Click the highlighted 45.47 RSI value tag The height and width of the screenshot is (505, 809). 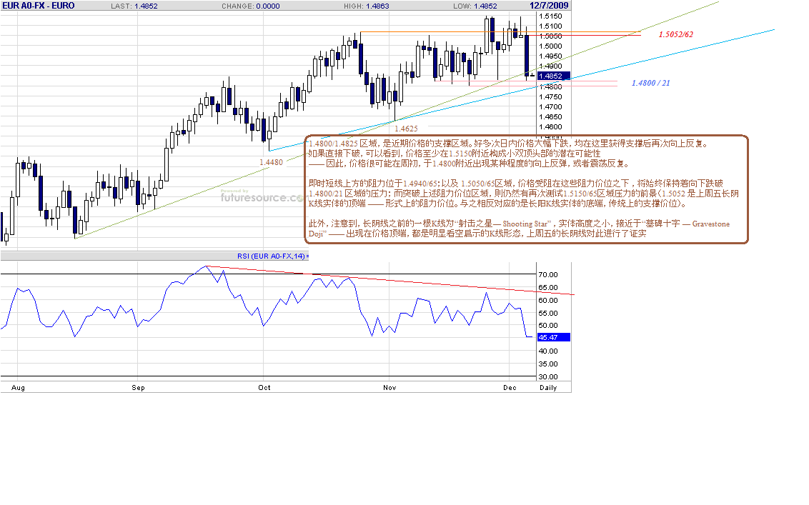coord(554,337)
